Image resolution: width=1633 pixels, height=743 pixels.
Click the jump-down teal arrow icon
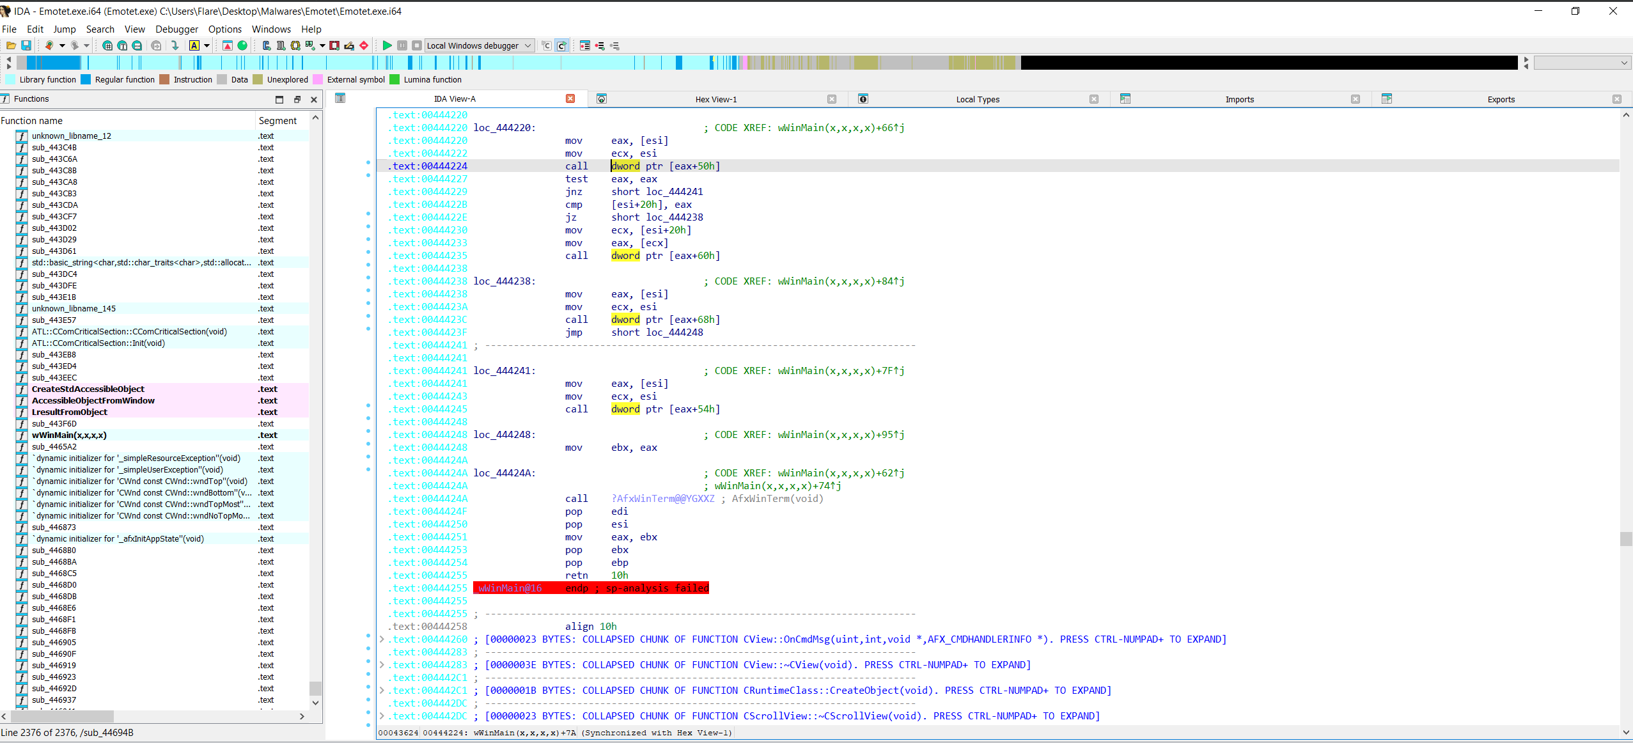click(175, 45)
